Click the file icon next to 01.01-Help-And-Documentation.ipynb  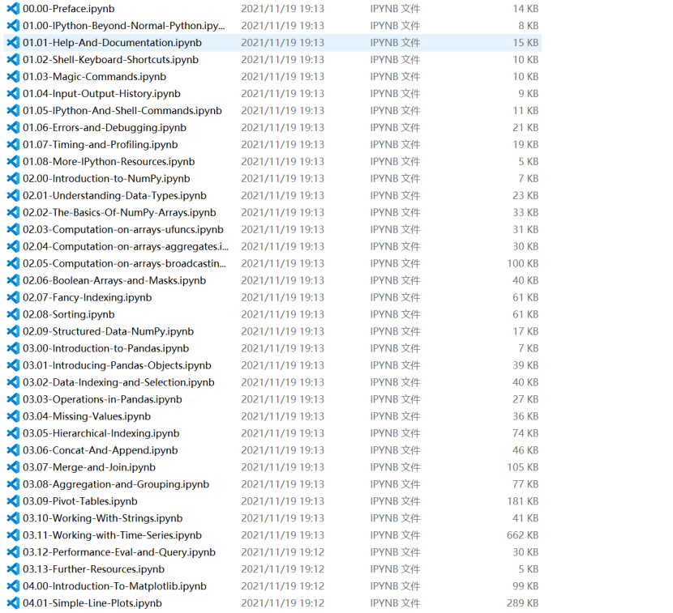pyautogui.click(x=13, y=42)
